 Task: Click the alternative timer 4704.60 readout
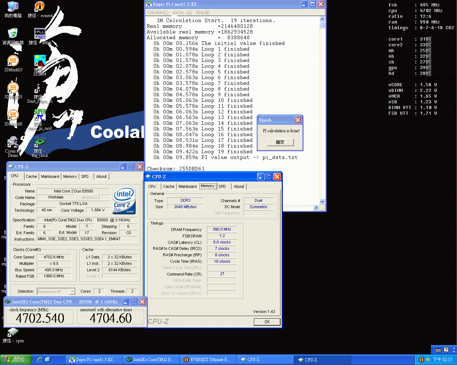[x=111, y=318]
